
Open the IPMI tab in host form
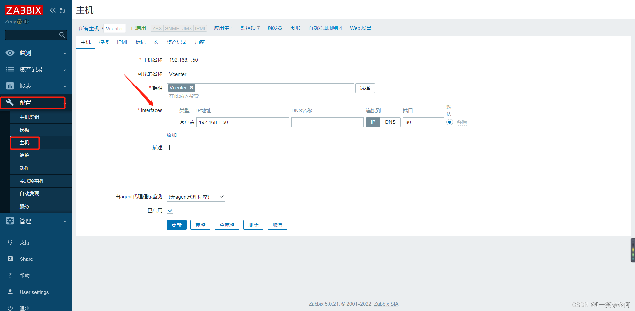click(x=122, y=42)
